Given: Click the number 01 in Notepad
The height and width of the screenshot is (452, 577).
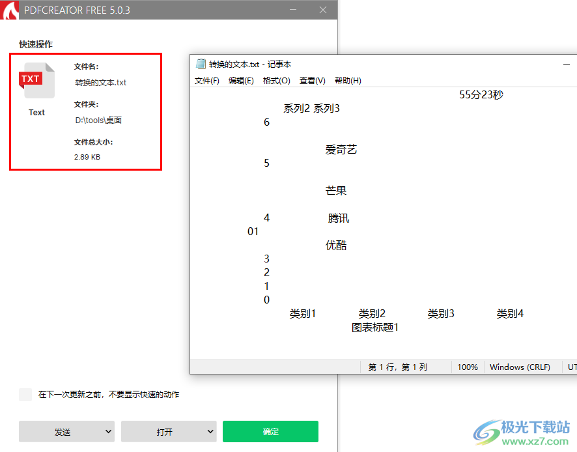Looking at the screenshot, I should click(x=253, y=231).
